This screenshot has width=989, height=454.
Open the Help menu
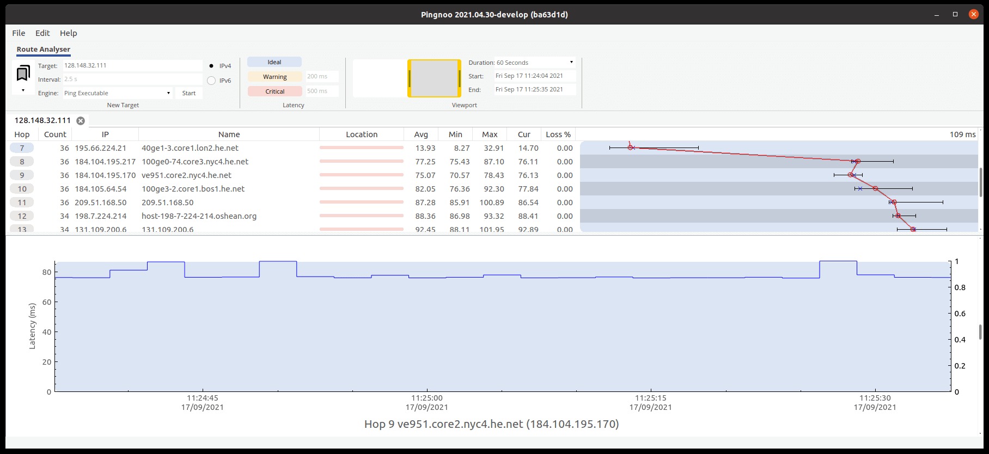pyautogui.click(x=68, y=33)
